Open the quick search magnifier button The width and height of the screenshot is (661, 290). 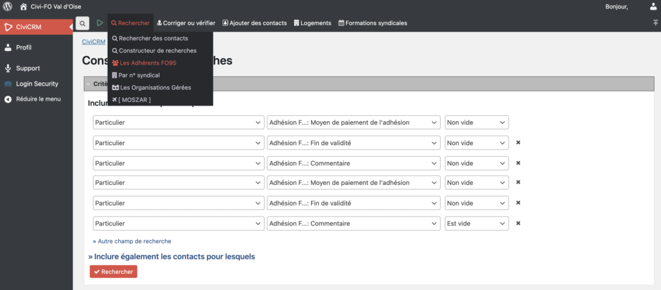[x=83, y=23]
